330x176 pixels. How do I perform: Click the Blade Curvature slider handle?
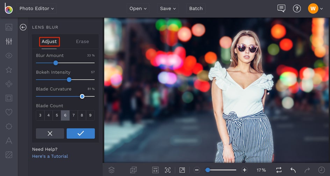tap(82, 97)
